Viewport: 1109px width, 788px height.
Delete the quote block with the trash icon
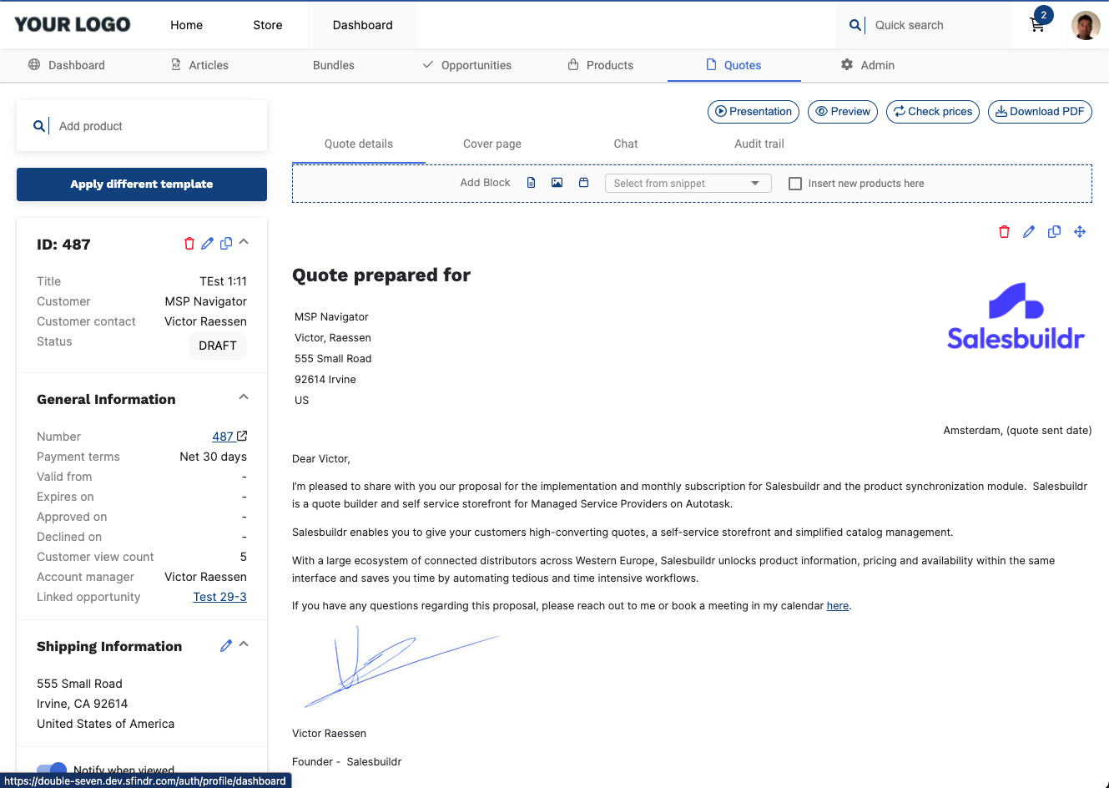pos(1003,232)
